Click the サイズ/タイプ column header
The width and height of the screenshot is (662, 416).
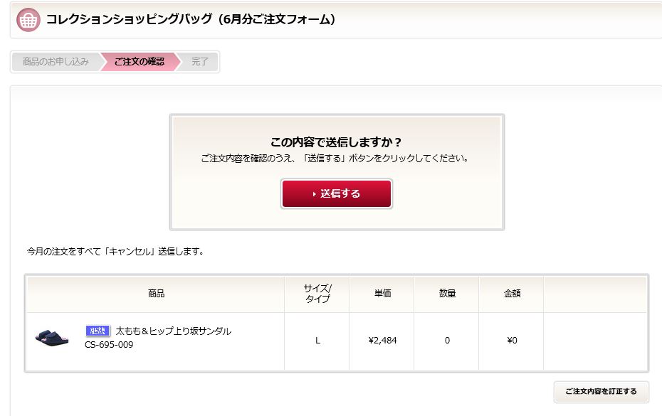[x=317, y=294]
